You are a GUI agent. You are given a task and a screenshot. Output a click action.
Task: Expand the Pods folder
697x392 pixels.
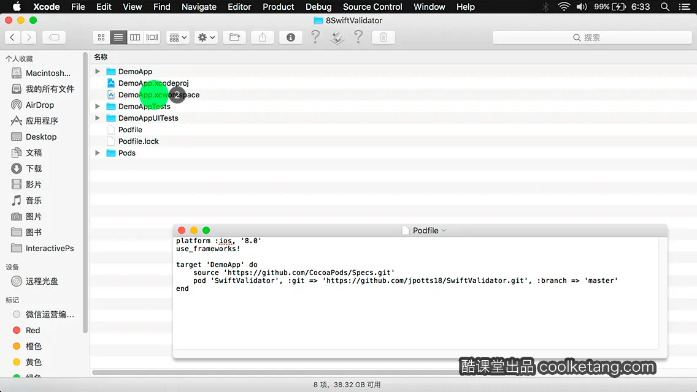(98, 153)
